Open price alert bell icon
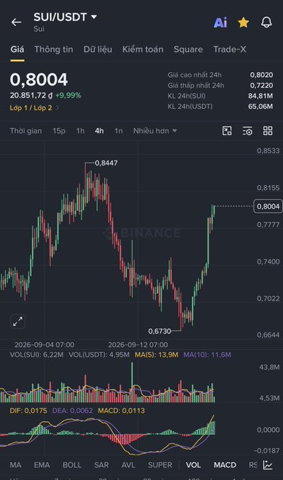Screen dimensions: 283x480 tap(267, 23)
